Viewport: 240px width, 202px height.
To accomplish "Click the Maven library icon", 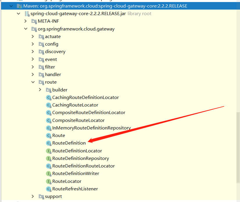I will point(19,6).
